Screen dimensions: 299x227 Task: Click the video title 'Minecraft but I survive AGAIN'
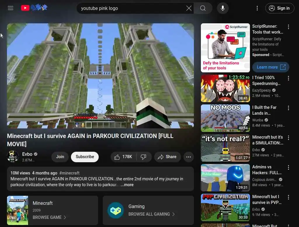(90, 140)
